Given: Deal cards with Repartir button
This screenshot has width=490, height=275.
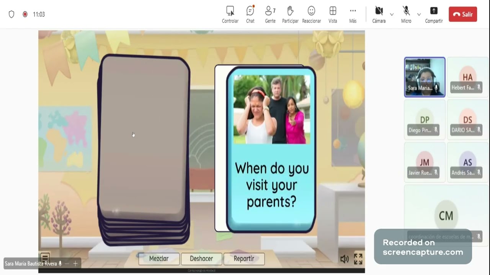Looking at the screenshot, I should point(244,259).
